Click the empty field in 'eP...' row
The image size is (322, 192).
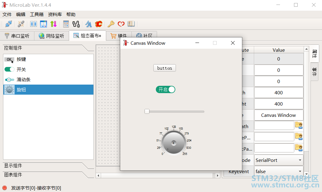274,137
